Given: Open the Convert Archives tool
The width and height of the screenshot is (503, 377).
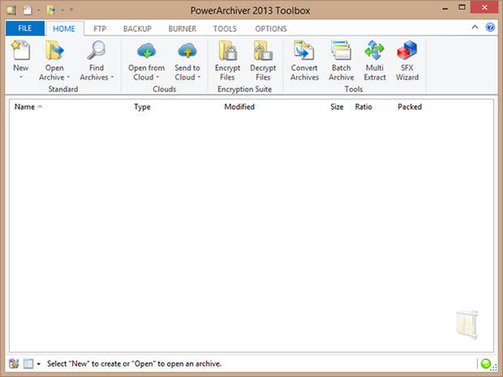Looking at the screenshot, I should pos(304,50).
